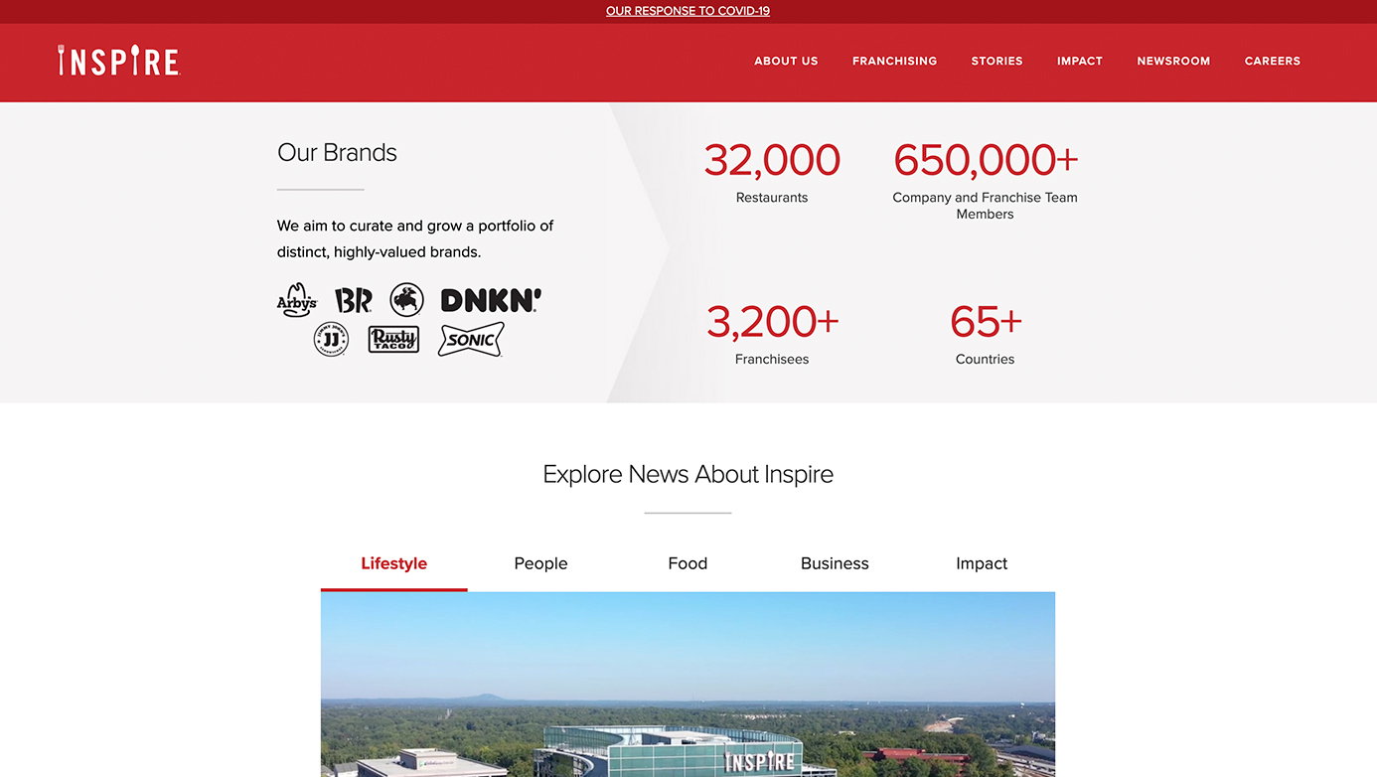
Task: Click the Baskin-Robbins BR logo
Action: [354, 300]
